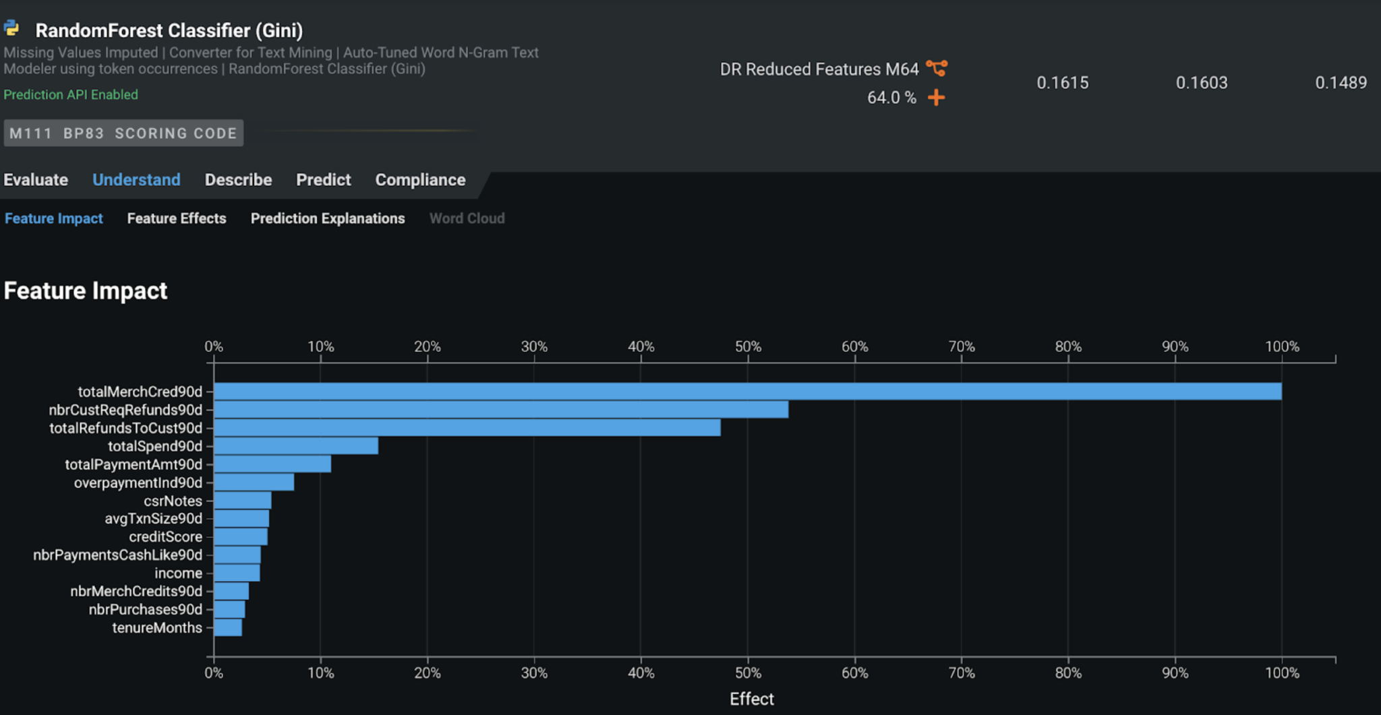Click the orange feature list branch icon
This screenshot has height=715, width=1381.
click(x=937, y=68)
